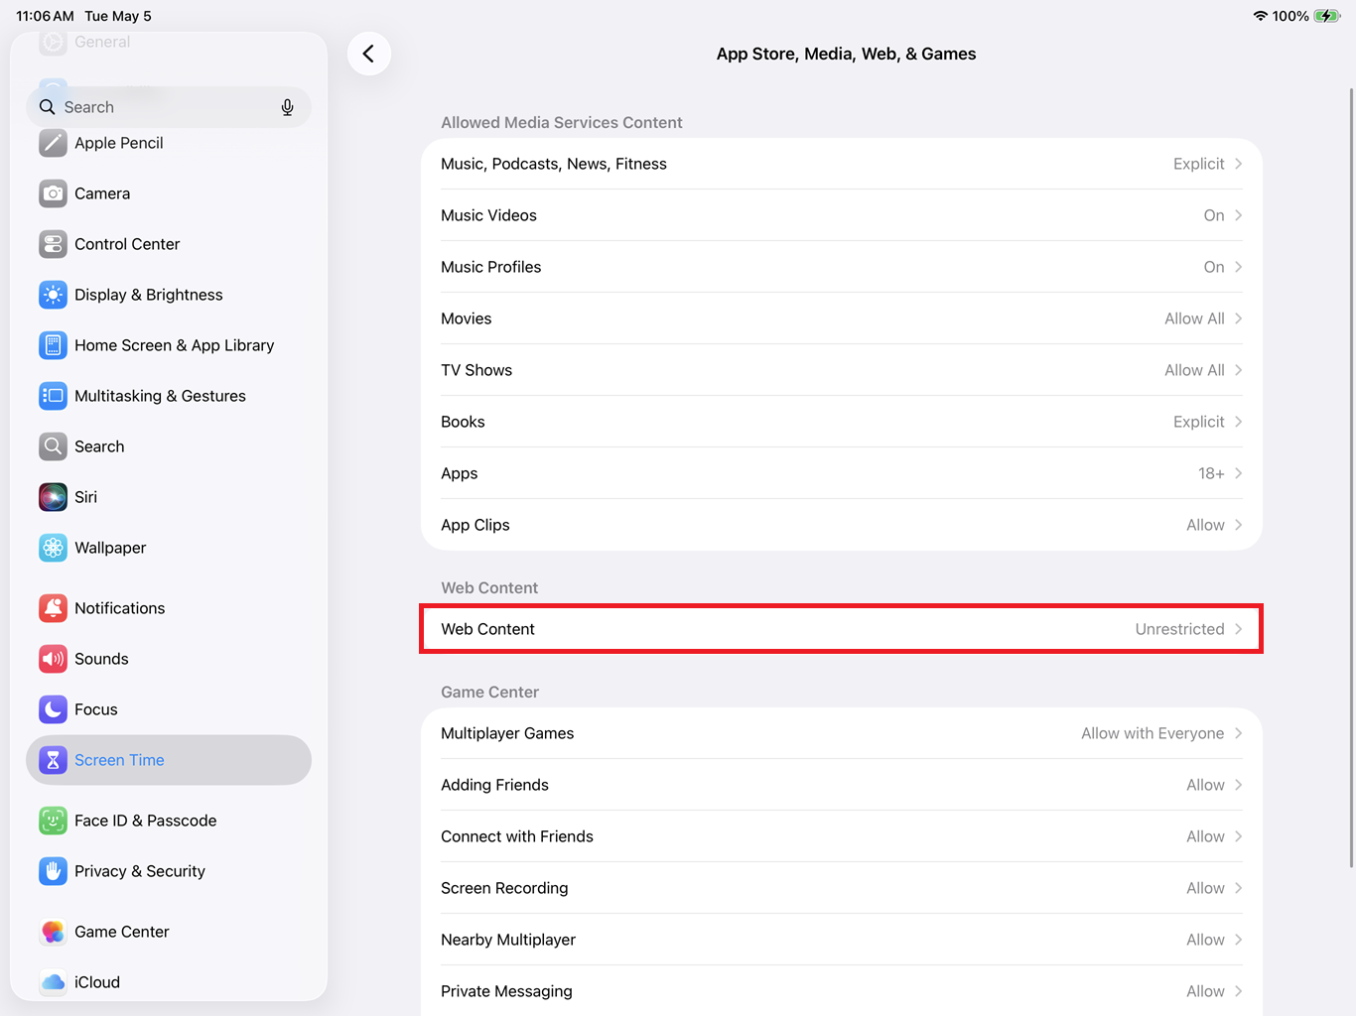Choose the Movies rating row
1356x1016 pixels.
coord(842,318)
